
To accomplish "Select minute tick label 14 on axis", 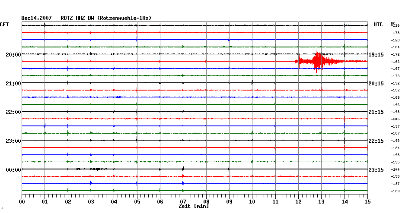I will point(345,201).
